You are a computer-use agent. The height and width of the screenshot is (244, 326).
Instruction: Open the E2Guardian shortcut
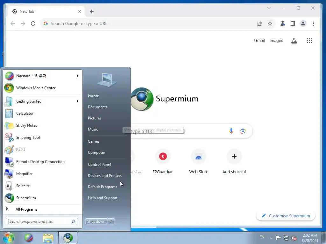click(163, 162)
